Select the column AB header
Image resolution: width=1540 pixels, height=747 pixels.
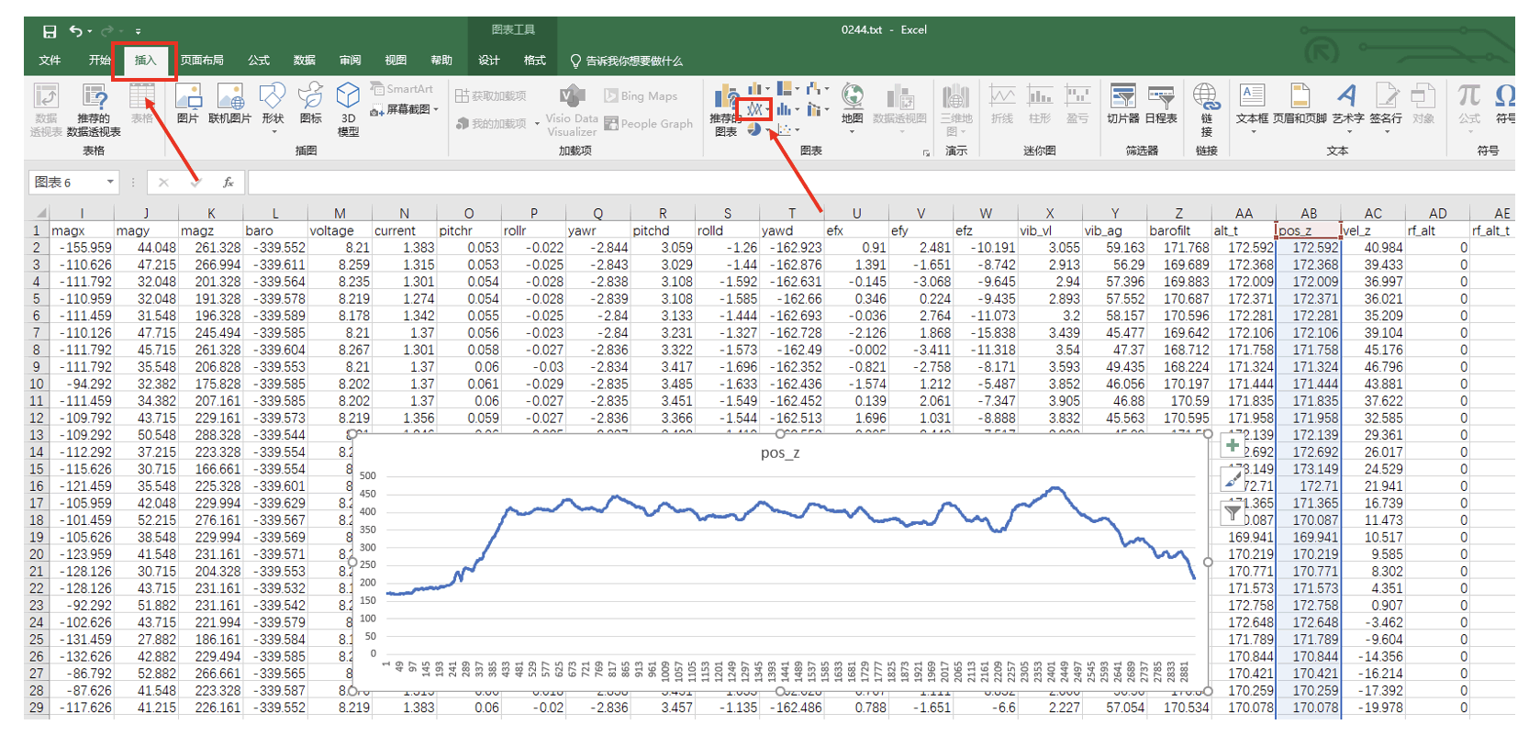(x=1309, y=213)
